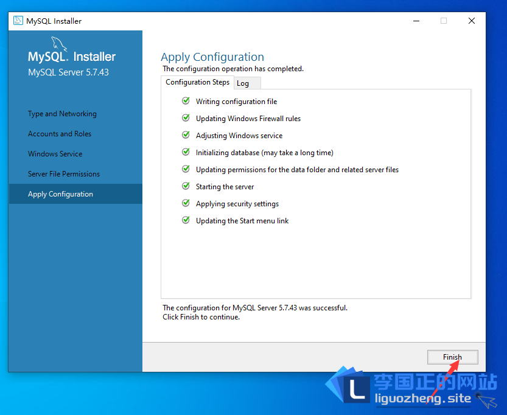The image size is (507, 415).
Task: Click the checkmark beside Starting the server
Action: (186, 186)
